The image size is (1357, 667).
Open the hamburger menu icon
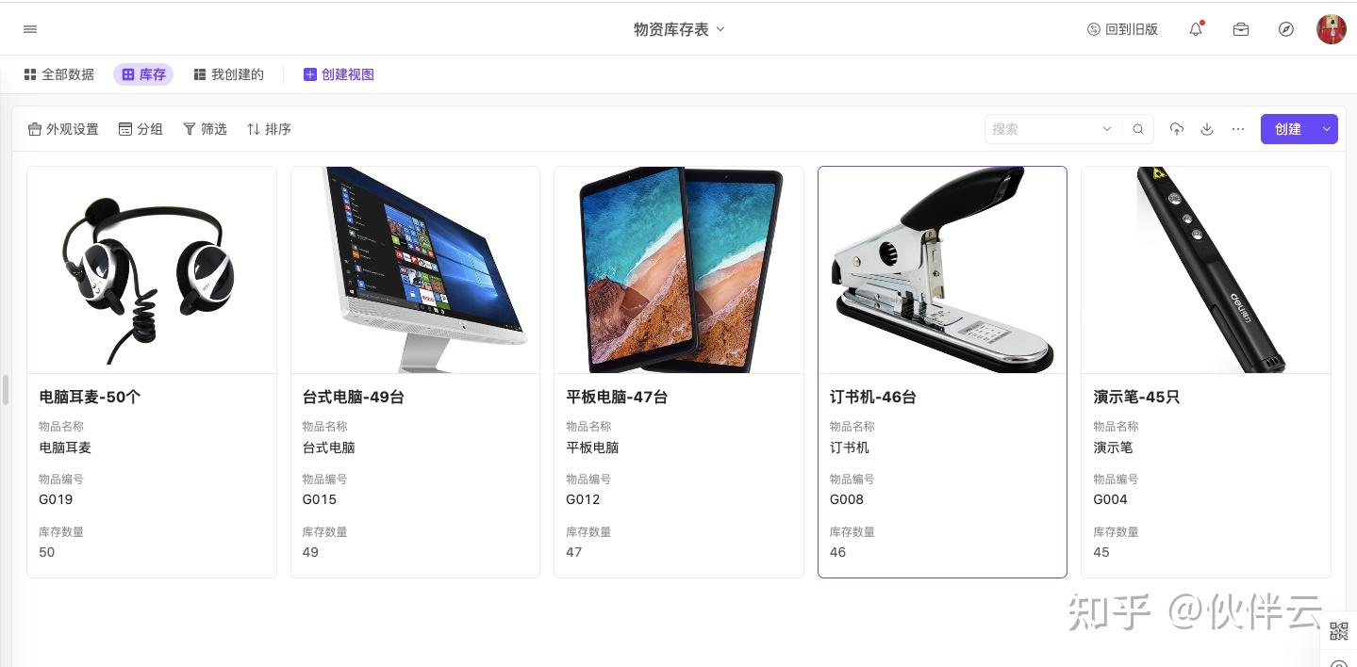[30, 29]
